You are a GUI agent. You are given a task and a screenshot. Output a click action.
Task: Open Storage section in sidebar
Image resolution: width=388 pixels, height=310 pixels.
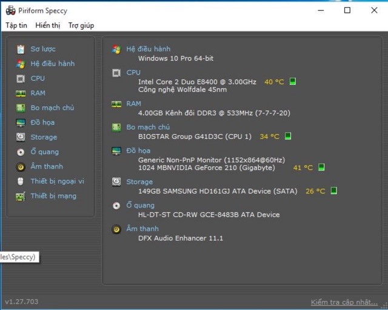(x=44, y=137)
